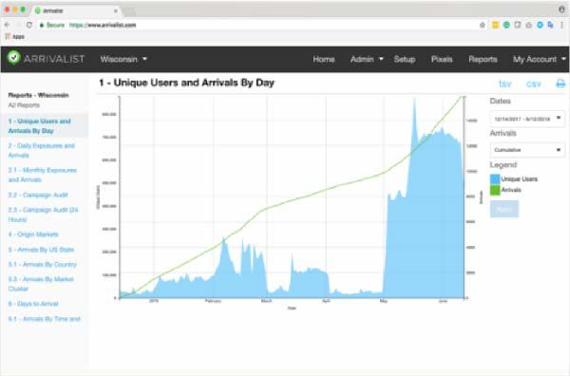Click the yellow extension icon in the toolbar
Screen dimensions: 570x376
coord(495,25)
